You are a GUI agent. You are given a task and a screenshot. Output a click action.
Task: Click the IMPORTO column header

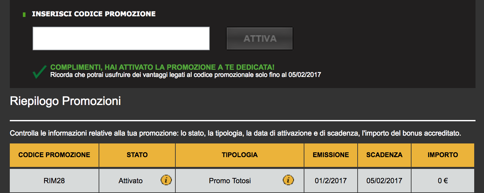(443, 155)
